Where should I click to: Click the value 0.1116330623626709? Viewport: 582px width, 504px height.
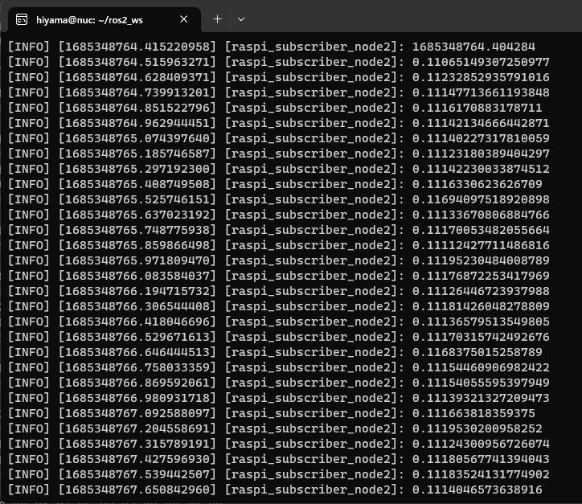pyautogui.click(x=477, y=184)
